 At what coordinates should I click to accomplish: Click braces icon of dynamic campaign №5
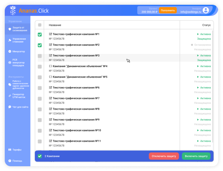click(x=50, y=77)
